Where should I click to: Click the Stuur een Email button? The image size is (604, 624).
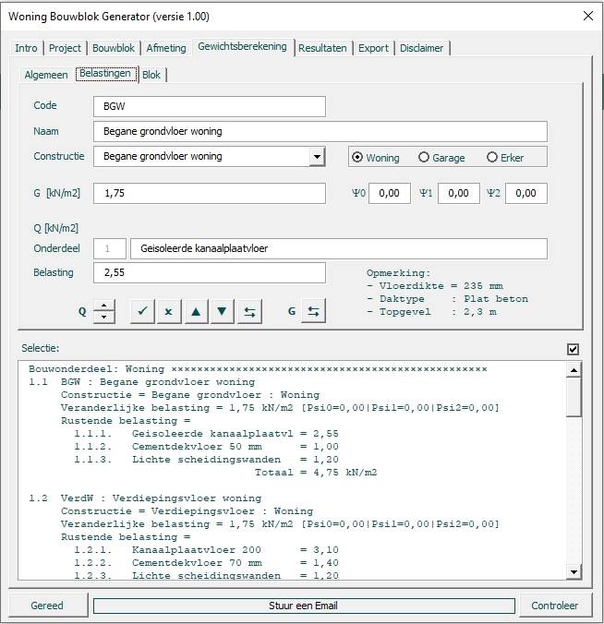304,606
